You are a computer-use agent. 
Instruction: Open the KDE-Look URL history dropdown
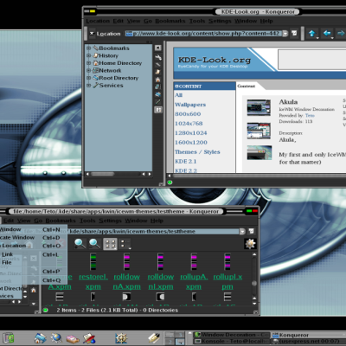(285, 34)
